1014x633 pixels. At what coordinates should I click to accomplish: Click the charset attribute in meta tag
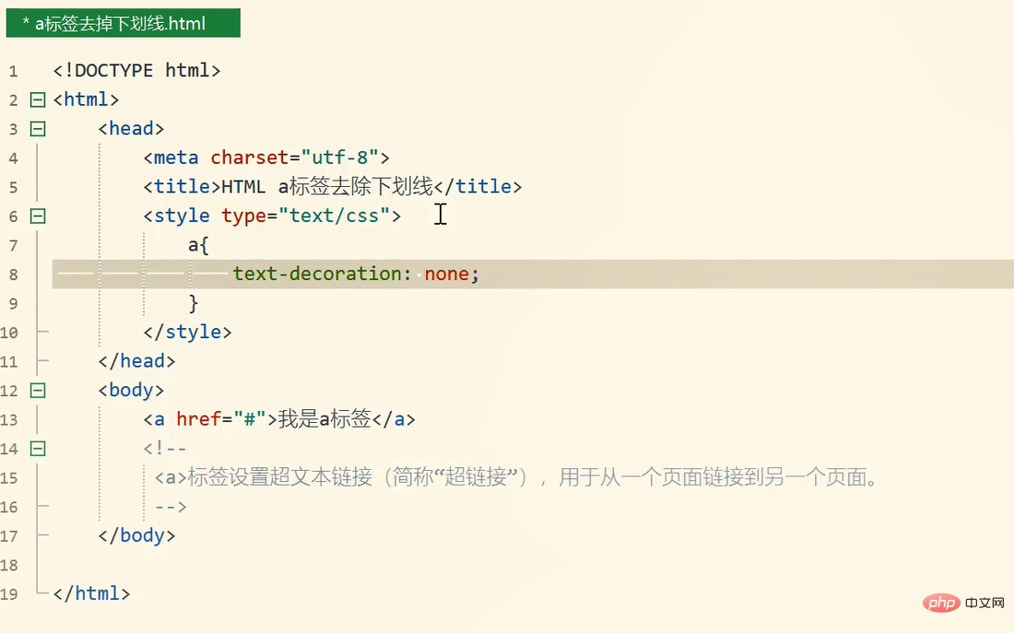[249, 158]
